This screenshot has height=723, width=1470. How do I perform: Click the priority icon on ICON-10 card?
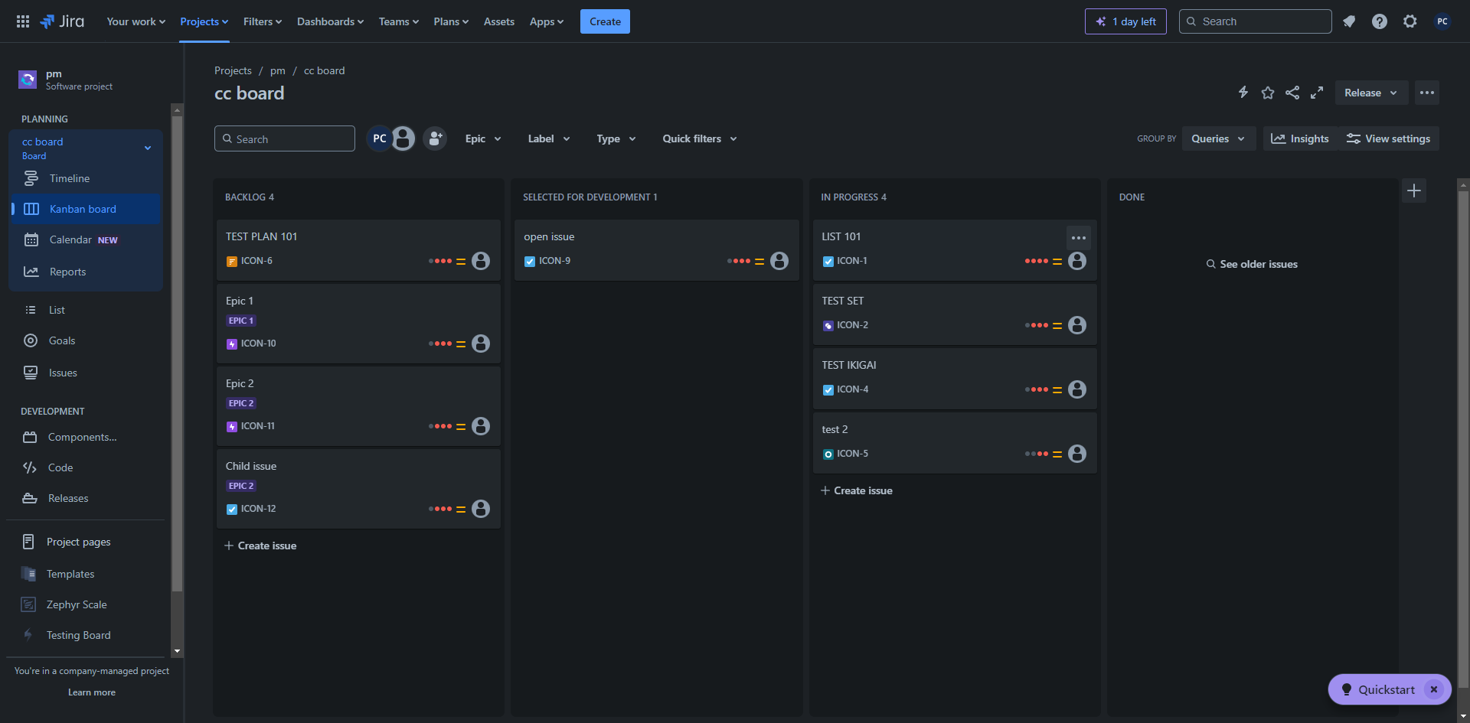(461, 344)
